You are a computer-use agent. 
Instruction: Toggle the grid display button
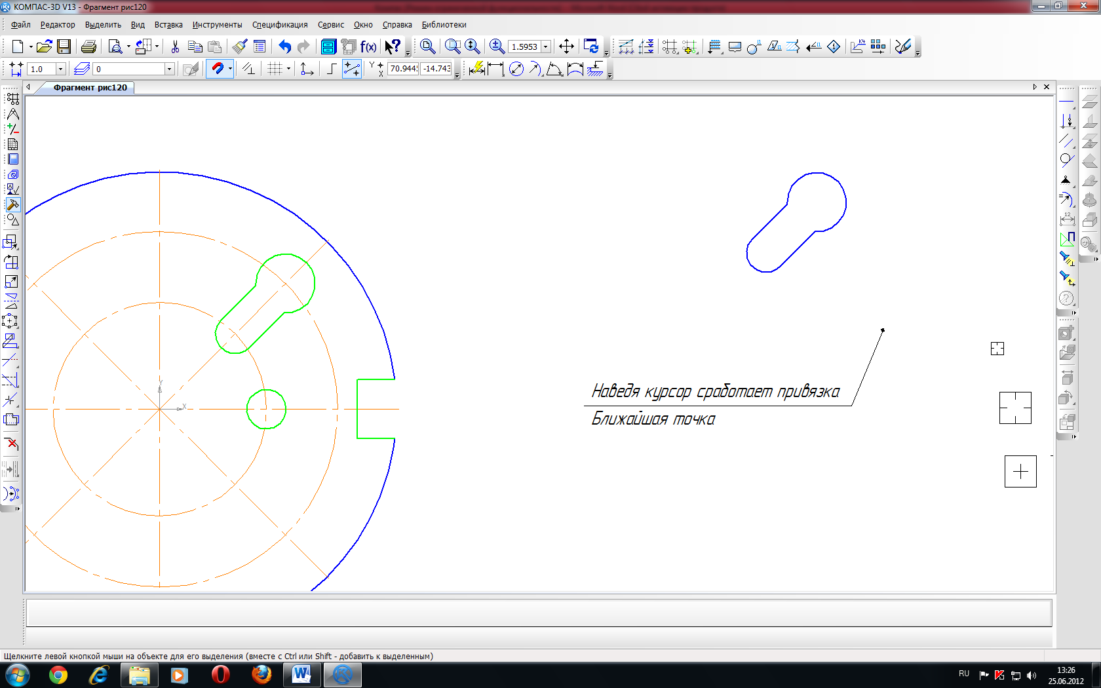(x=275, y=69)
